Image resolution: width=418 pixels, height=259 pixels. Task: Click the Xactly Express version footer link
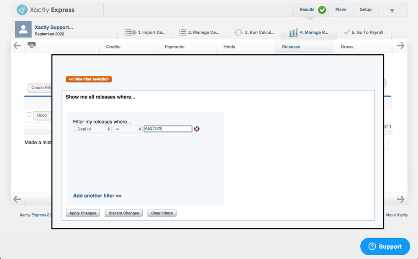tap(36, 215)
